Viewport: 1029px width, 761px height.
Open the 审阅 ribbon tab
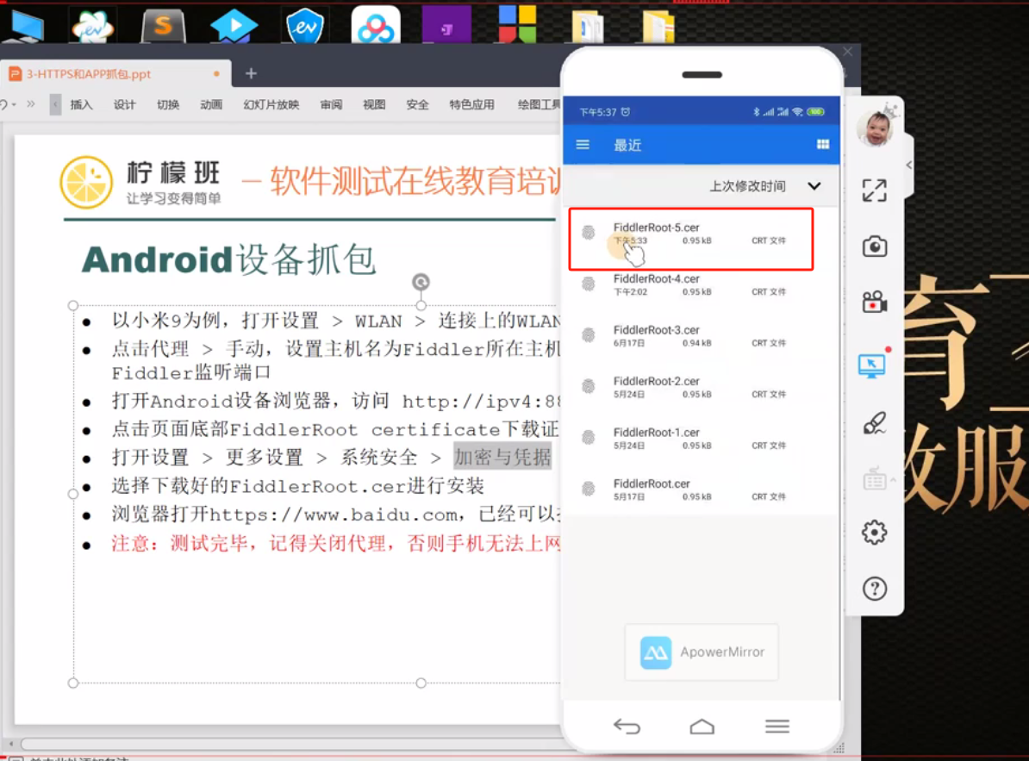point(332,104)
